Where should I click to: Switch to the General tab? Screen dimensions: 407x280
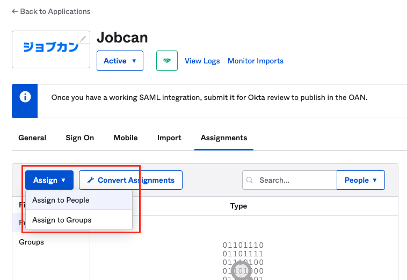pyautogui.click(x=32, y=138)
